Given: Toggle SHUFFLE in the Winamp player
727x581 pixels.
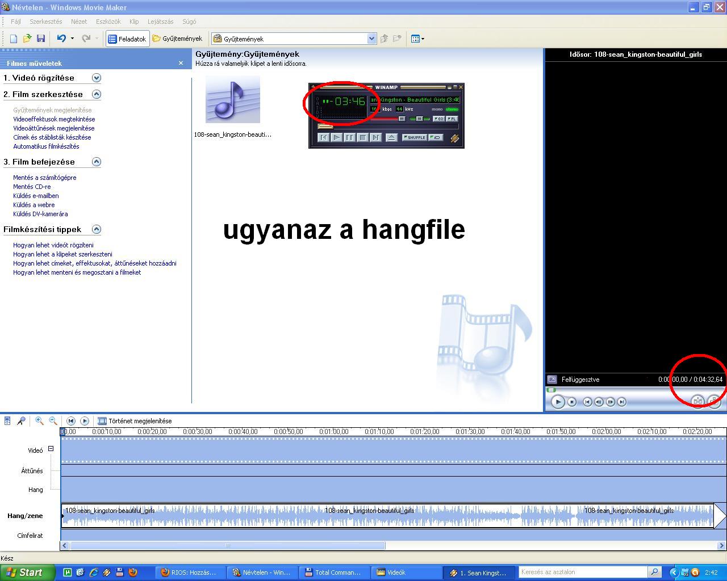Looking at the screenshot, I should 414,137.
